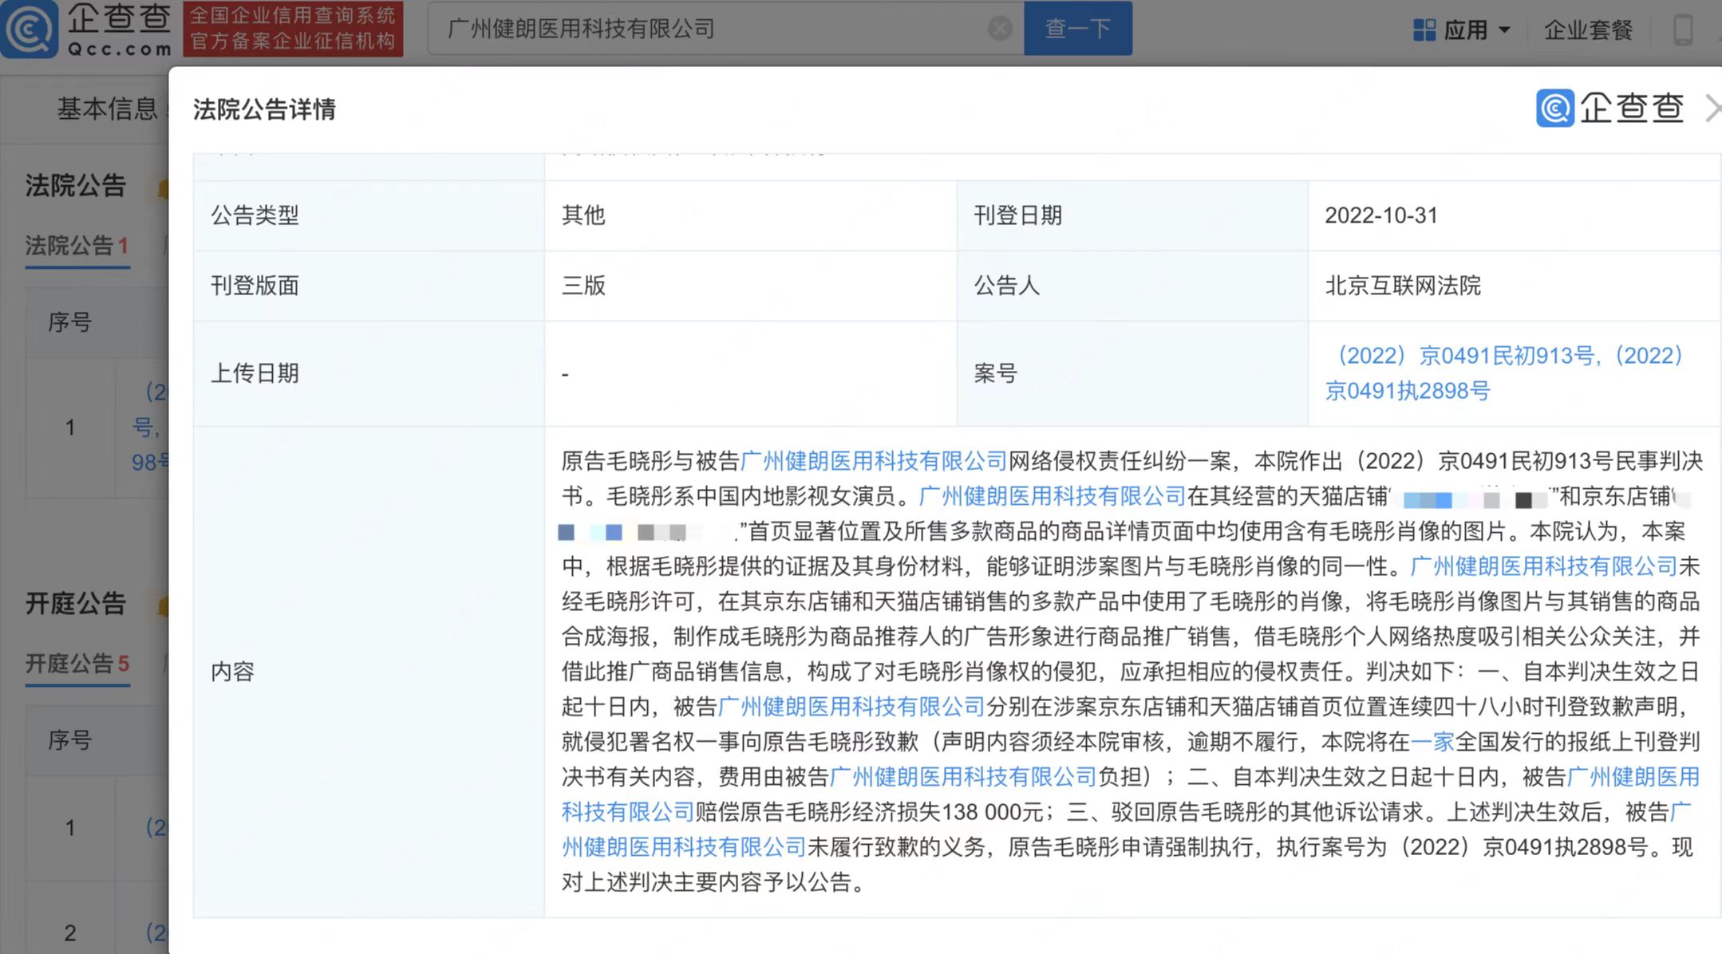Click the 广州健朗医用科技有限公司 link after 将在…费用由被告

click(963, 777)
